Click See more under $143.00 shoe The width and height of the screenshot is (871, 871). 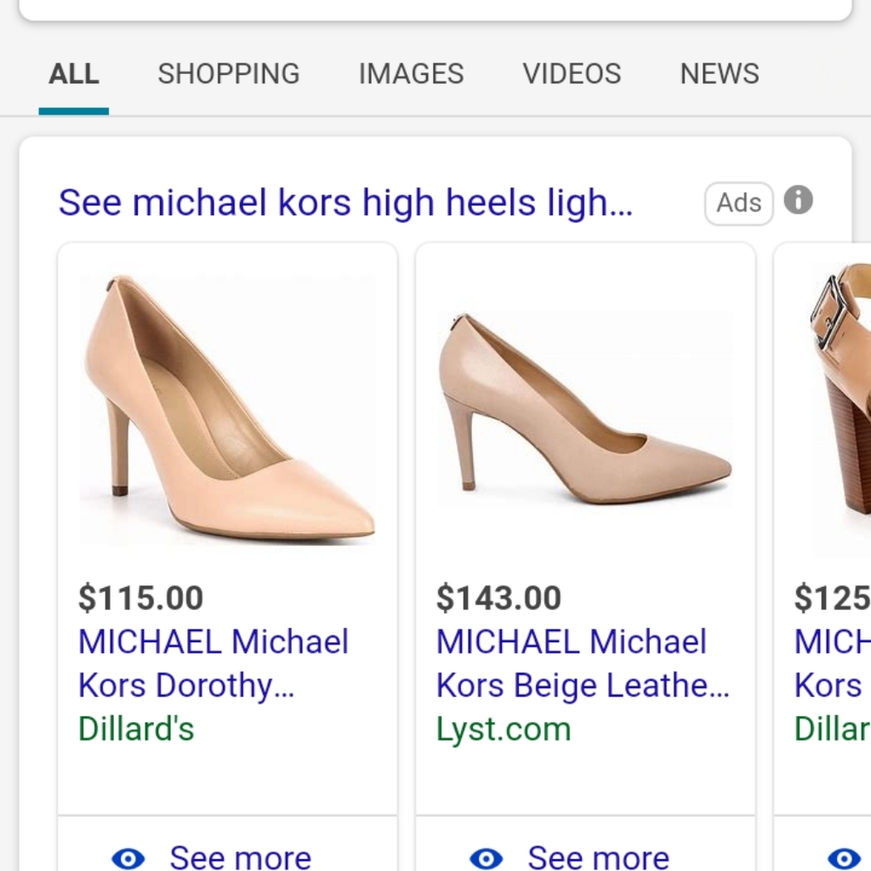coord(598,858)
